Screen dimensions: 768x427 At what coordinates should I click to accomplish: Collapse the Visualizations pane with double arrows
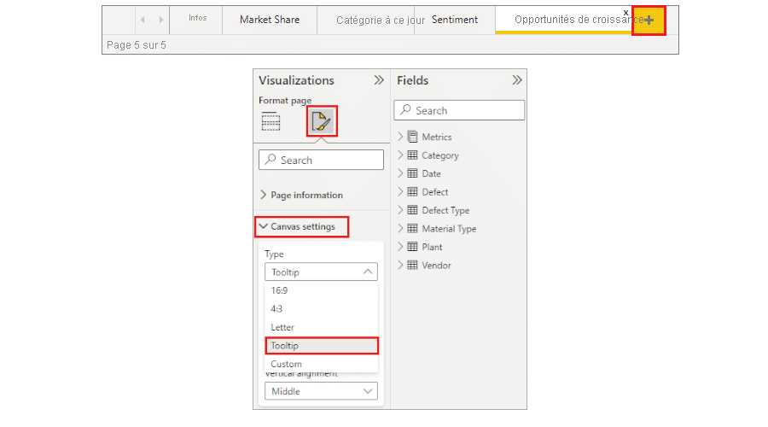tap(378, 80)
